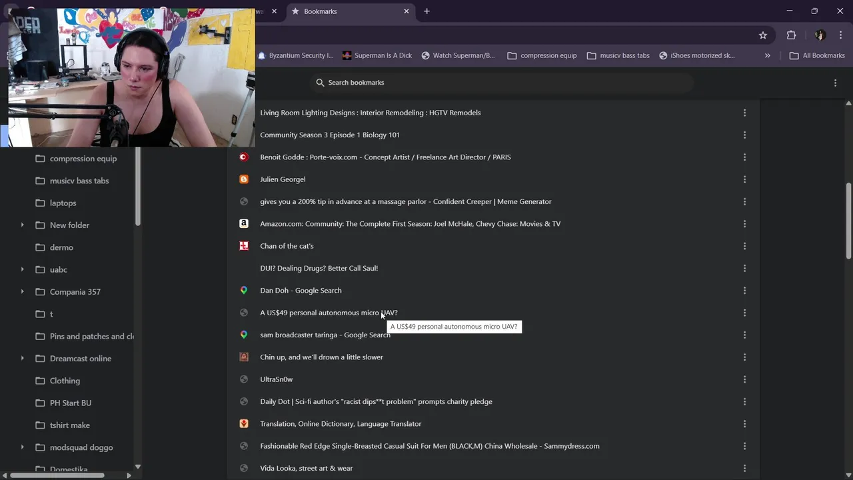This screenshot has width=853, height=480.
Task: Select compression equip folder in sidebar
Action: [75, 159]
